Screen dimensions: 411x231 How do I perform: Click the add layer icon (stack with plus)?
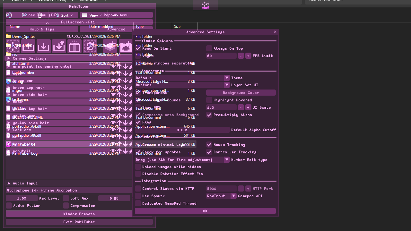pos(110,47)
